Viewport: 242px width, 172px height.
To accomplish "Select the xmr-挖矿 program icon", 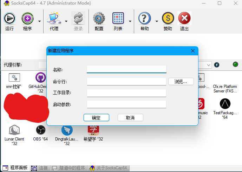I will point(14,77).
